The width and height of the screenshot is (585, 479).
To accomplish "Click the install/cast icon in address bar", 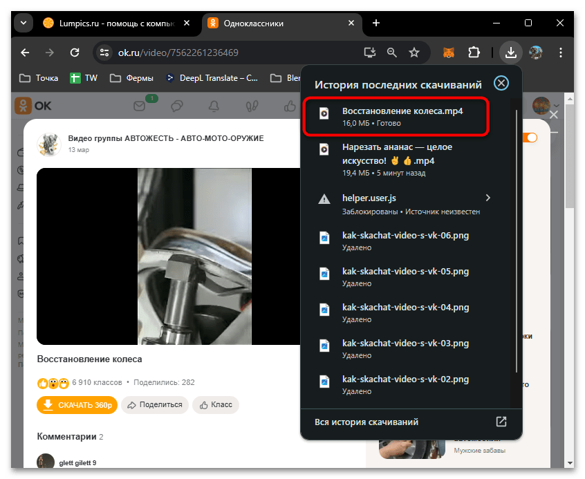I will pos(370,52).
